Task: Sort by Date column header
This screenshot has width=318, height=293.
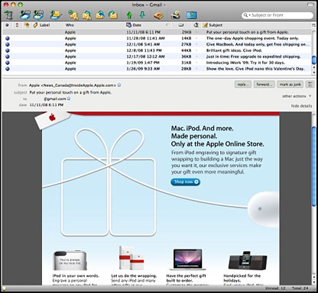Action: 137,25
